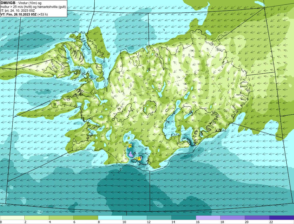Click the light green 2–4 m/s legend swatch
Screen dimensions: 294x224
point(37,218)
